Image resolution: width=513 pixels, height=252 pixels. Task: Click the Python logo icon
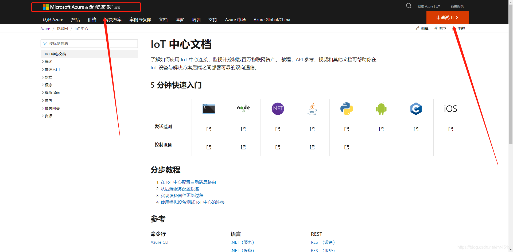[347, 109]
